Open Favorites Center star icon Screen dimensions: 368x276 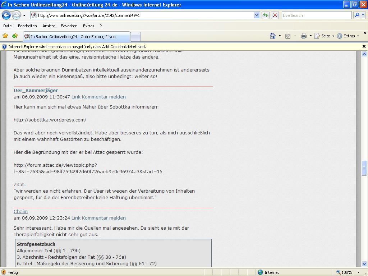point(5,36)
